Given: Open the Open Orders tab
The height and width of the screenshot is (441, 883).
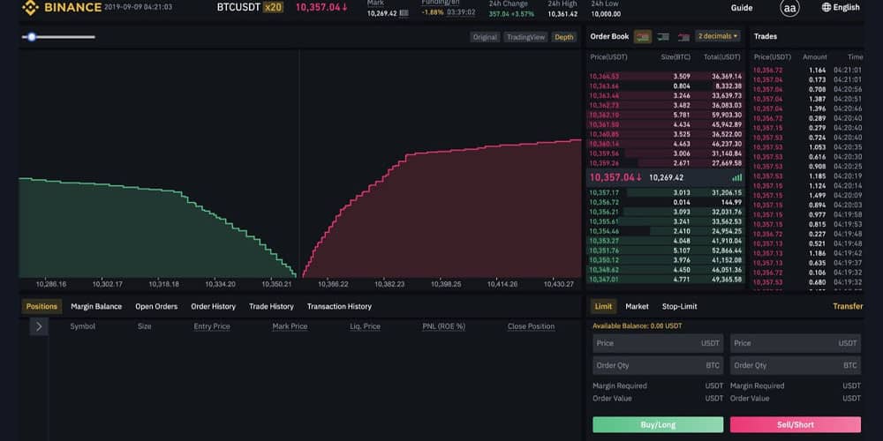Looking at the screenshot, I should [156, 307].
